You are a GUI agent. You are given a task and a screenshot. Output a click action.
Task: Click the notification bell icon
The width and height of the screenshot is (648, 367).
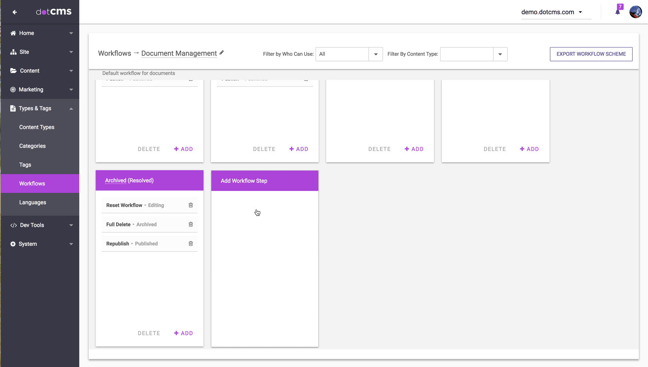618,12
